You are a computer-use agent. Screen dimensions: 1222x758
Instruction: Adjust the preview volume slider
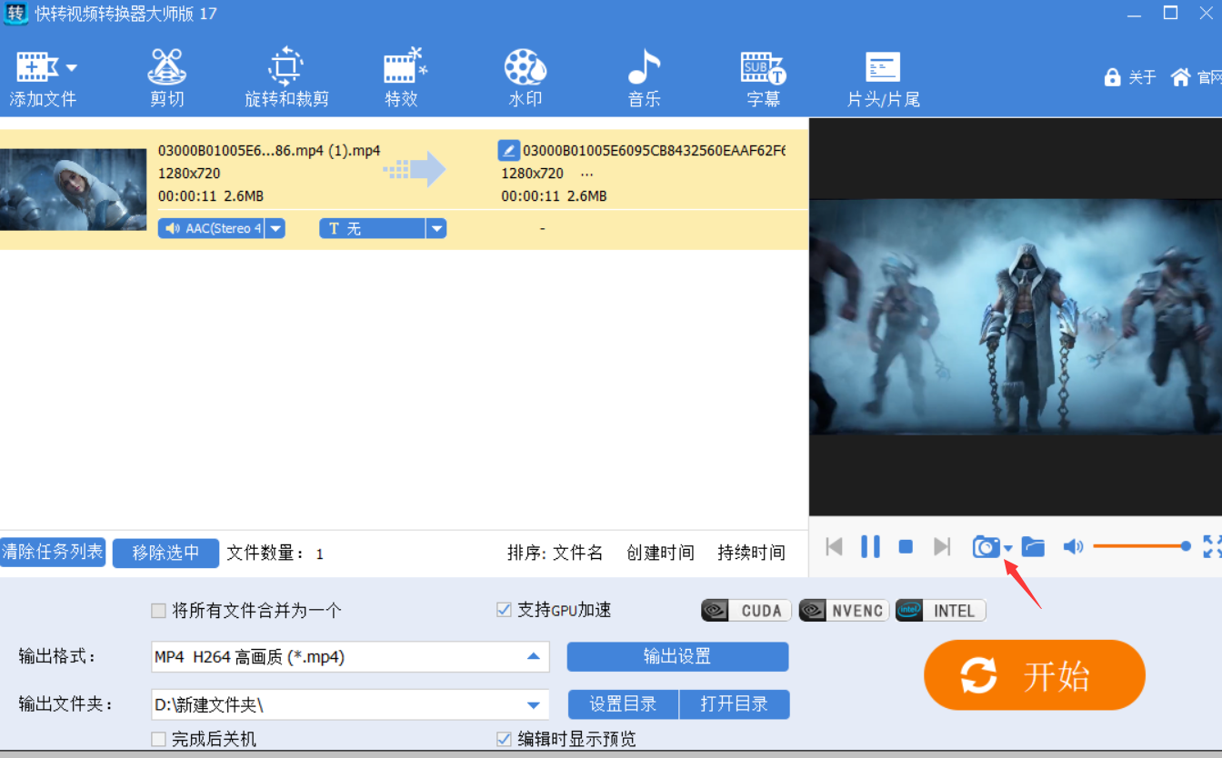1142,546
